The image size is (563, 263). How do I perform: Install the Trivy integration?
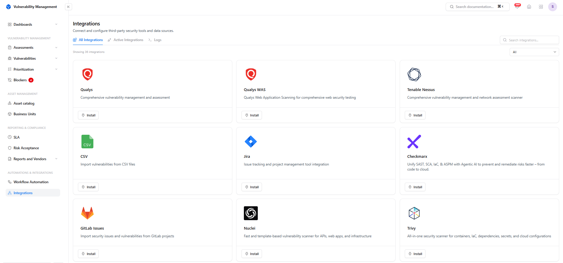415,254
